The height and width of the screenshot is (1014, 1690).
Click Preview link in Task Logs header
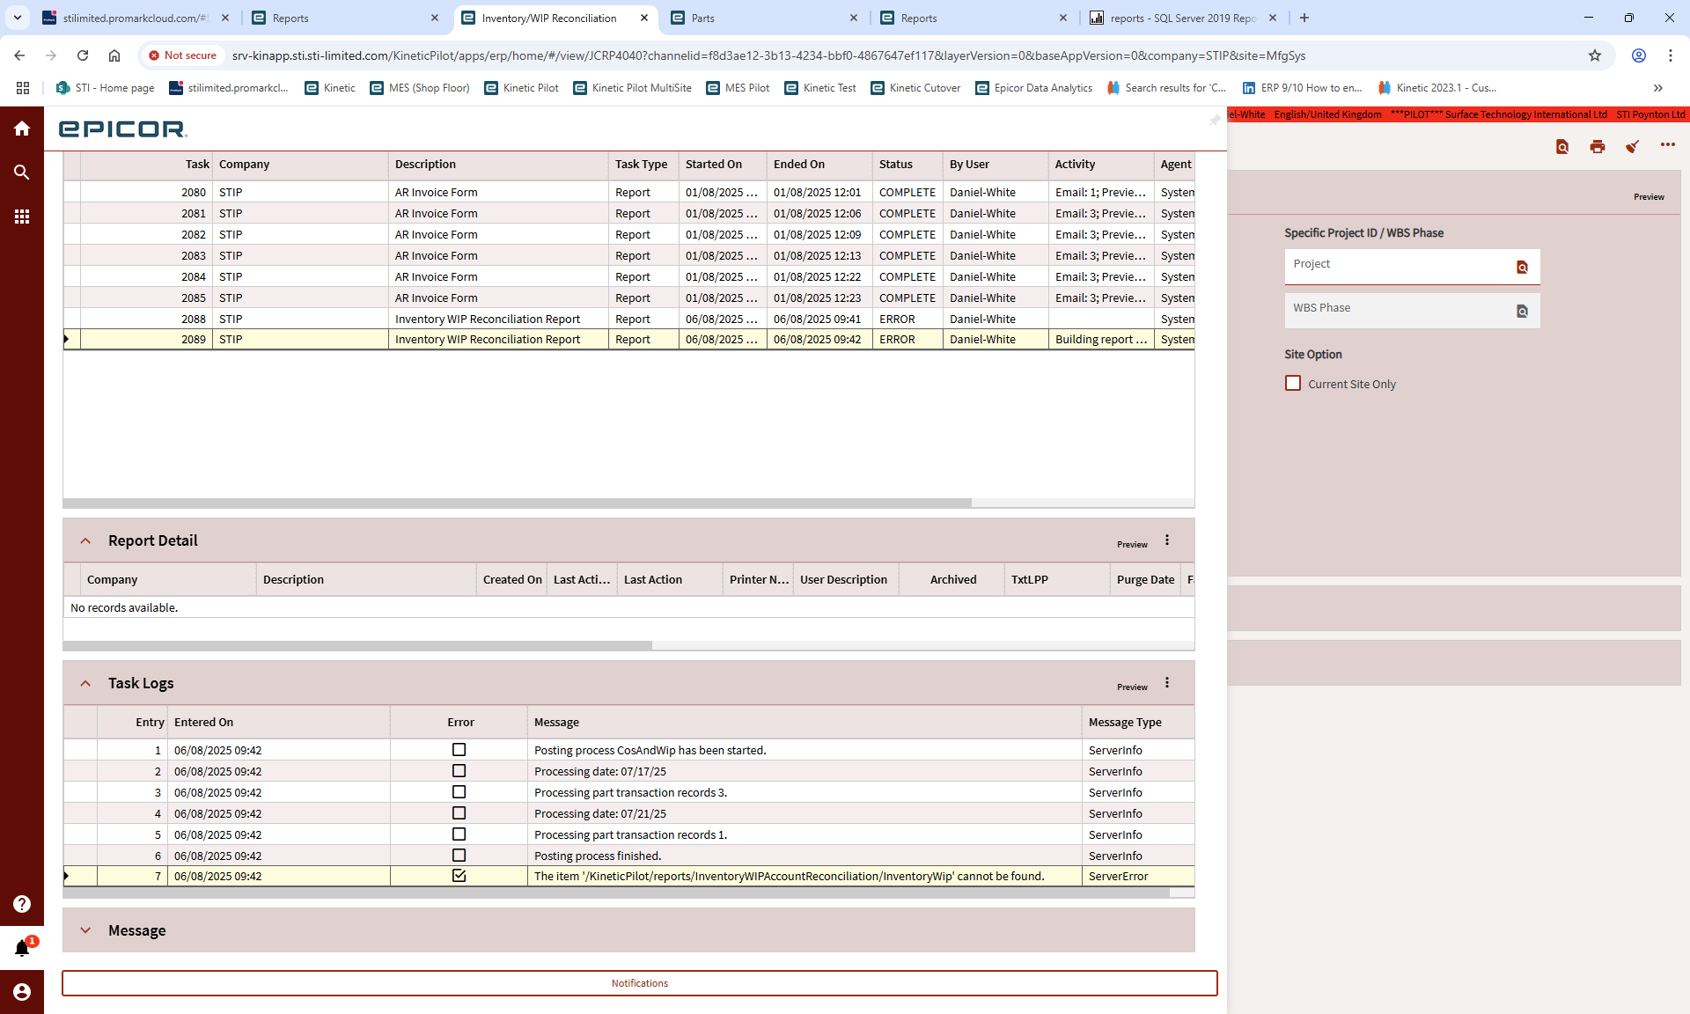click(x=1132, y=687)
